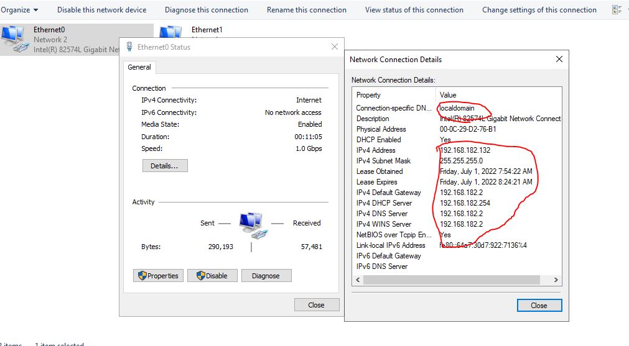Click the IPv4 WINS Server row label

coord(384,224)
